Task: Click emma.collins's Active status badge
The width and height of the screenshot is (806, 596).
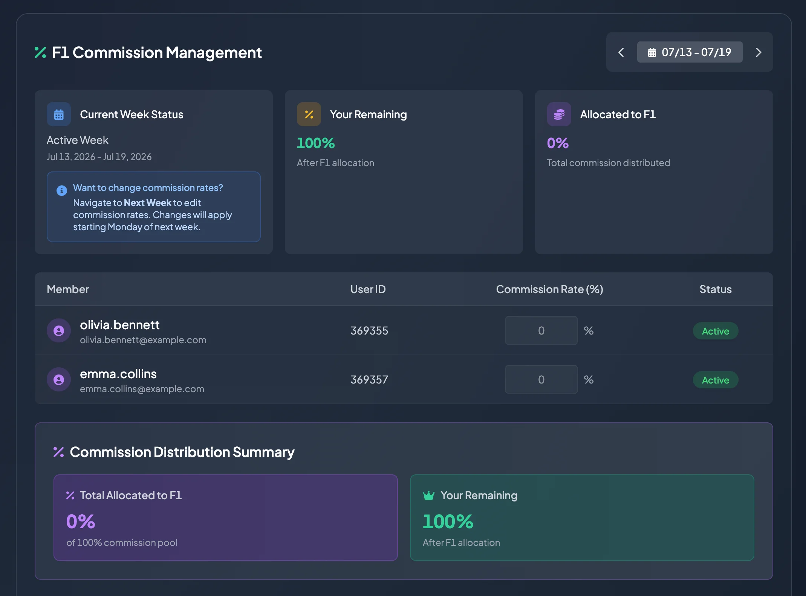Action: click(x=716, y=380)
